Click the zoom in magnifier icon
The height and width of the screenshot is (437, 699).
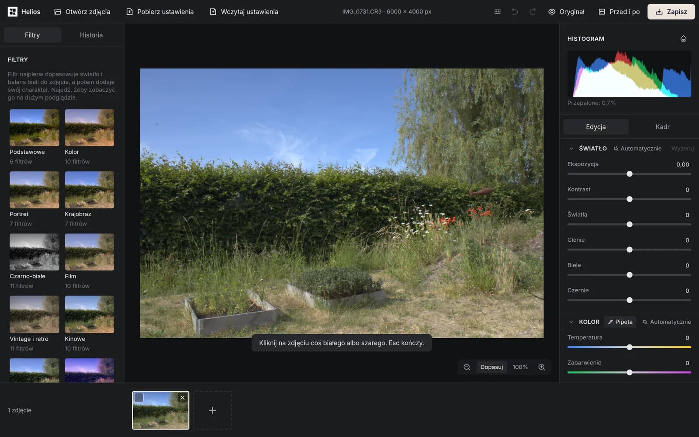[x=542, y=367]
